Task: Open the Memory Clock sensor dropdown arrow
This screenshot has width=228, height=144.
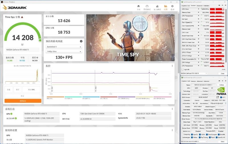Action: (x=198, y=12)
